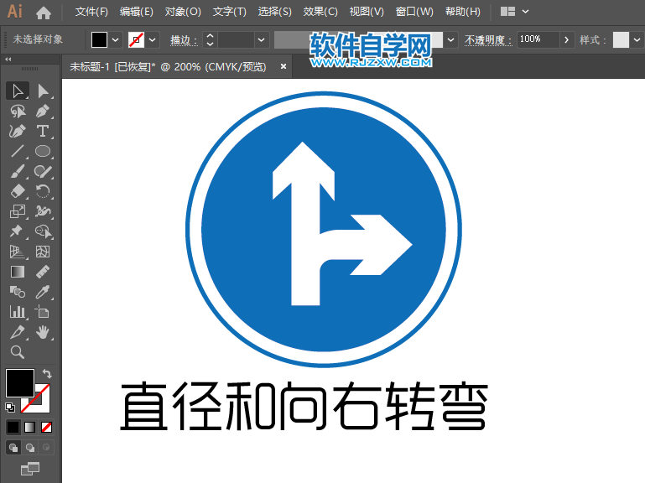
Task: Select the Hand tool
Action: 43,332
